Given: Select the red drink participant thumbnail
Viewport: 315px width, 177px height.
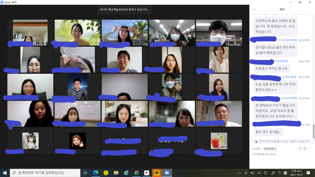Looking at the screenshot, I should pyautogui.click(x=219, y=139).
